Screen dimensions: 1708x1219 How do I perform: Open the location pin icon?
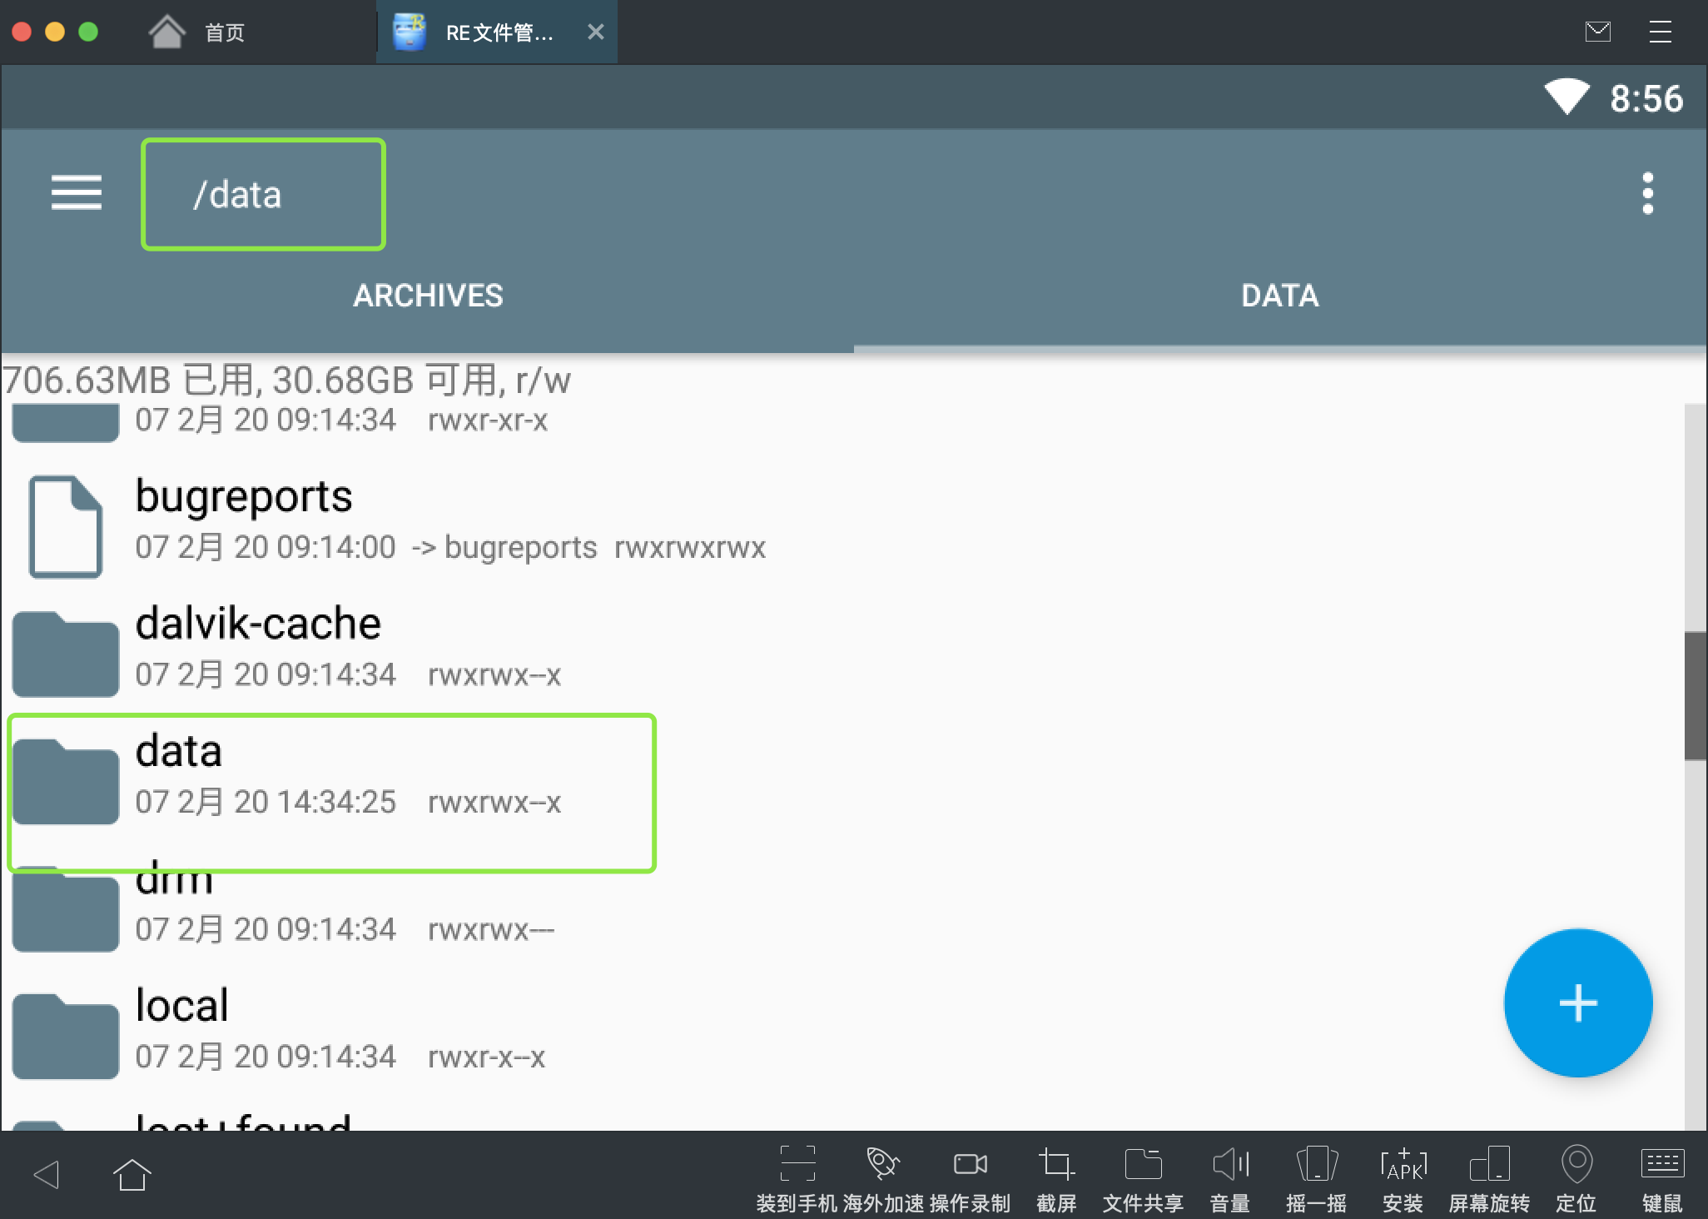(1576, 1164)
